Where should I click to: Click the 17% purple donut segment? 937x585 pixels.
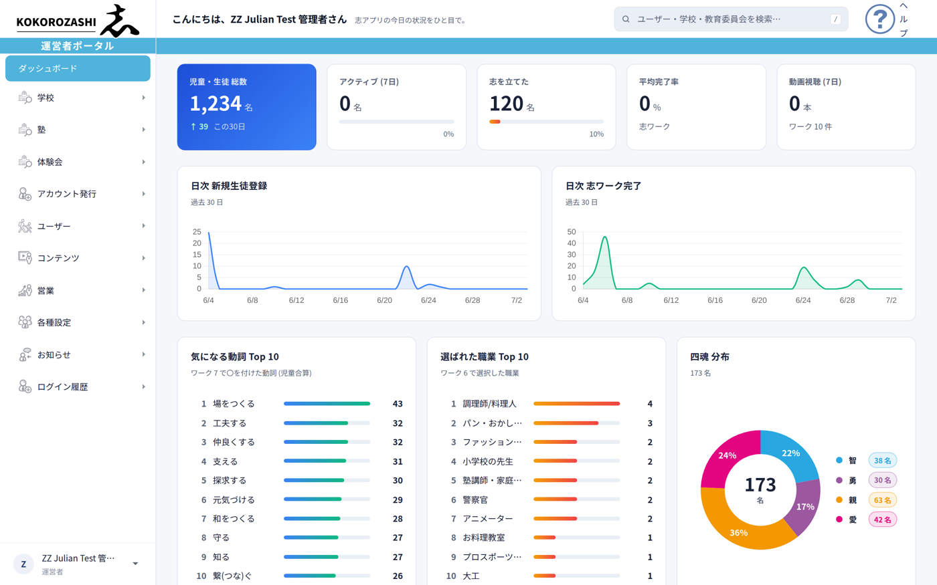click(x=806, y=506)
